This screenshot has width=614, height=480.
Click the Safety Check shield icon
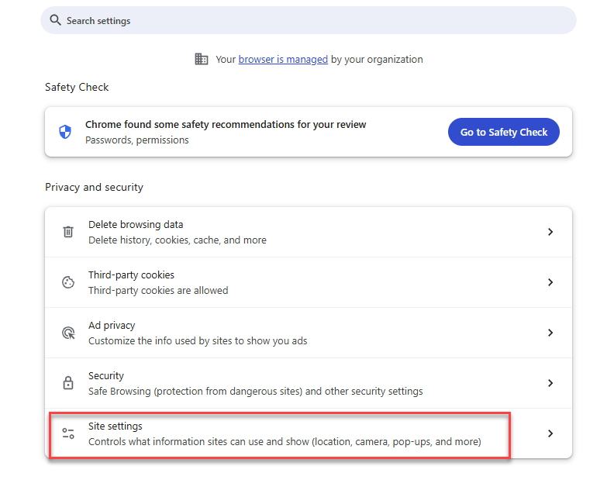point(65,132)
